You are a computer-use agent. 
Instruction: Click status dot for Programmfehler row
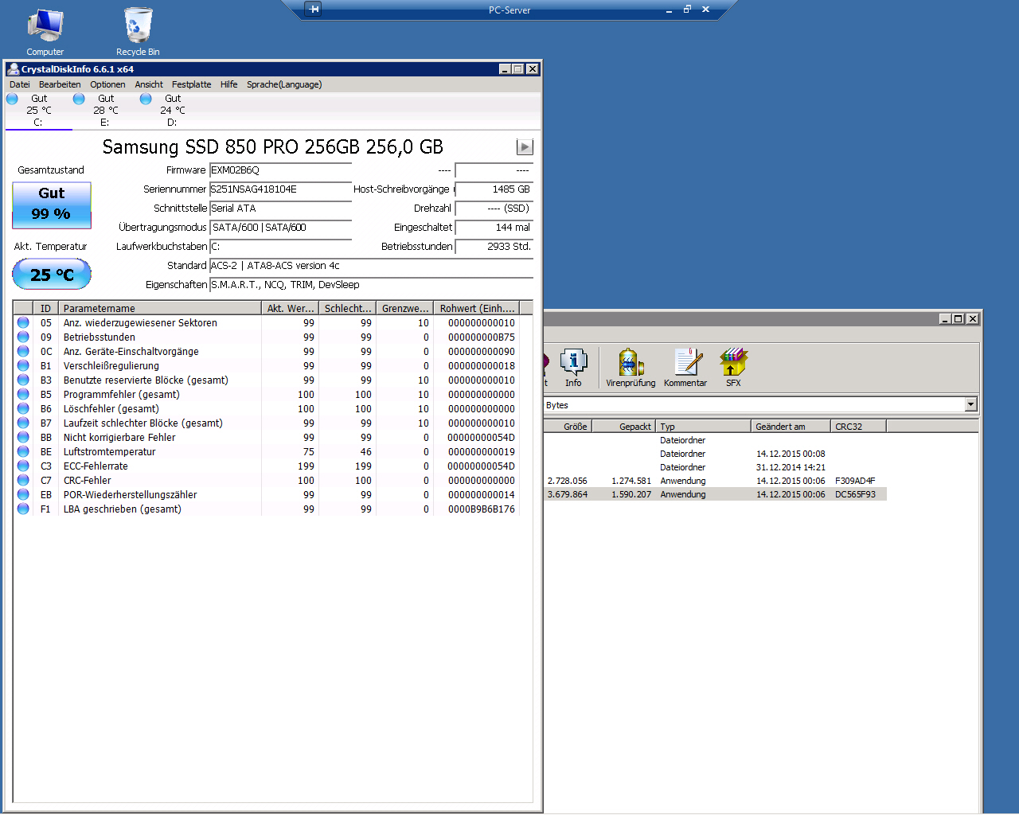click(23, 394)
